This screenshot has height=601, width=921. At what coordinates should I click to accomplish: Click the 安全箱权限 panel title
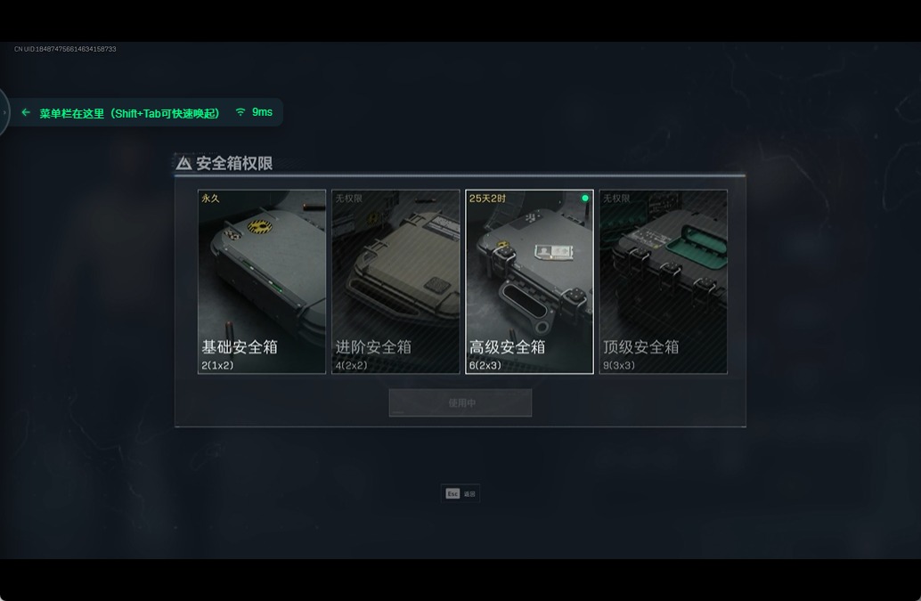pyautogui.click(x=234, y=163)
